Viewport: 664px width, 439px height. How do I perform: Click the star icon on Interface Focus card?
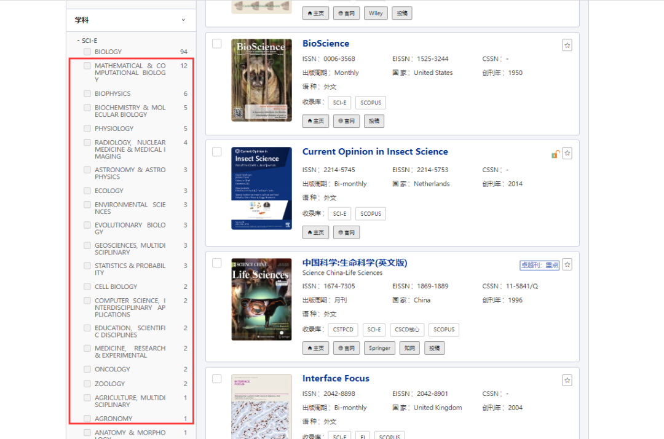click(x=567, y=380)
